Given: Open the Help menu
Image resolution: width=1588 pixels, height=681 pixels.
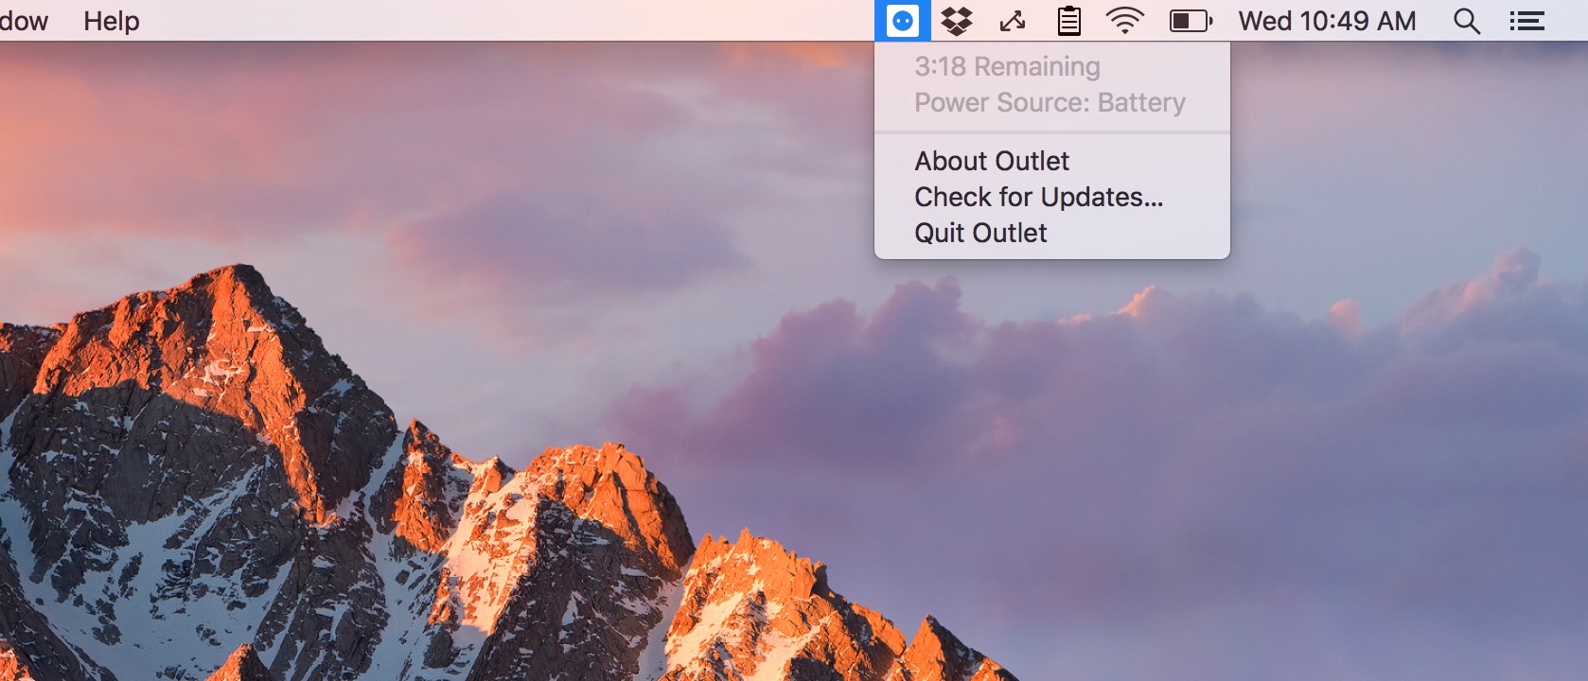Looking at the screenshot, I should [112, 21].
